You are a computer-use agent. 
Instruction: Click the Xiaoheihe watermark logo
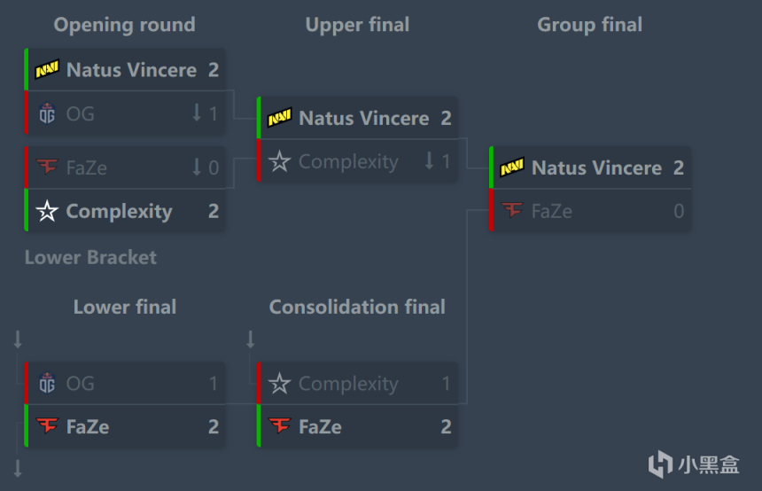click(660, 464)
